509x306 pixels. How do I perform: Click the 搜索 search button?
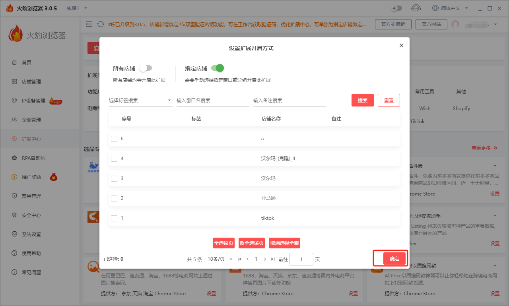(x=362, y=100)
